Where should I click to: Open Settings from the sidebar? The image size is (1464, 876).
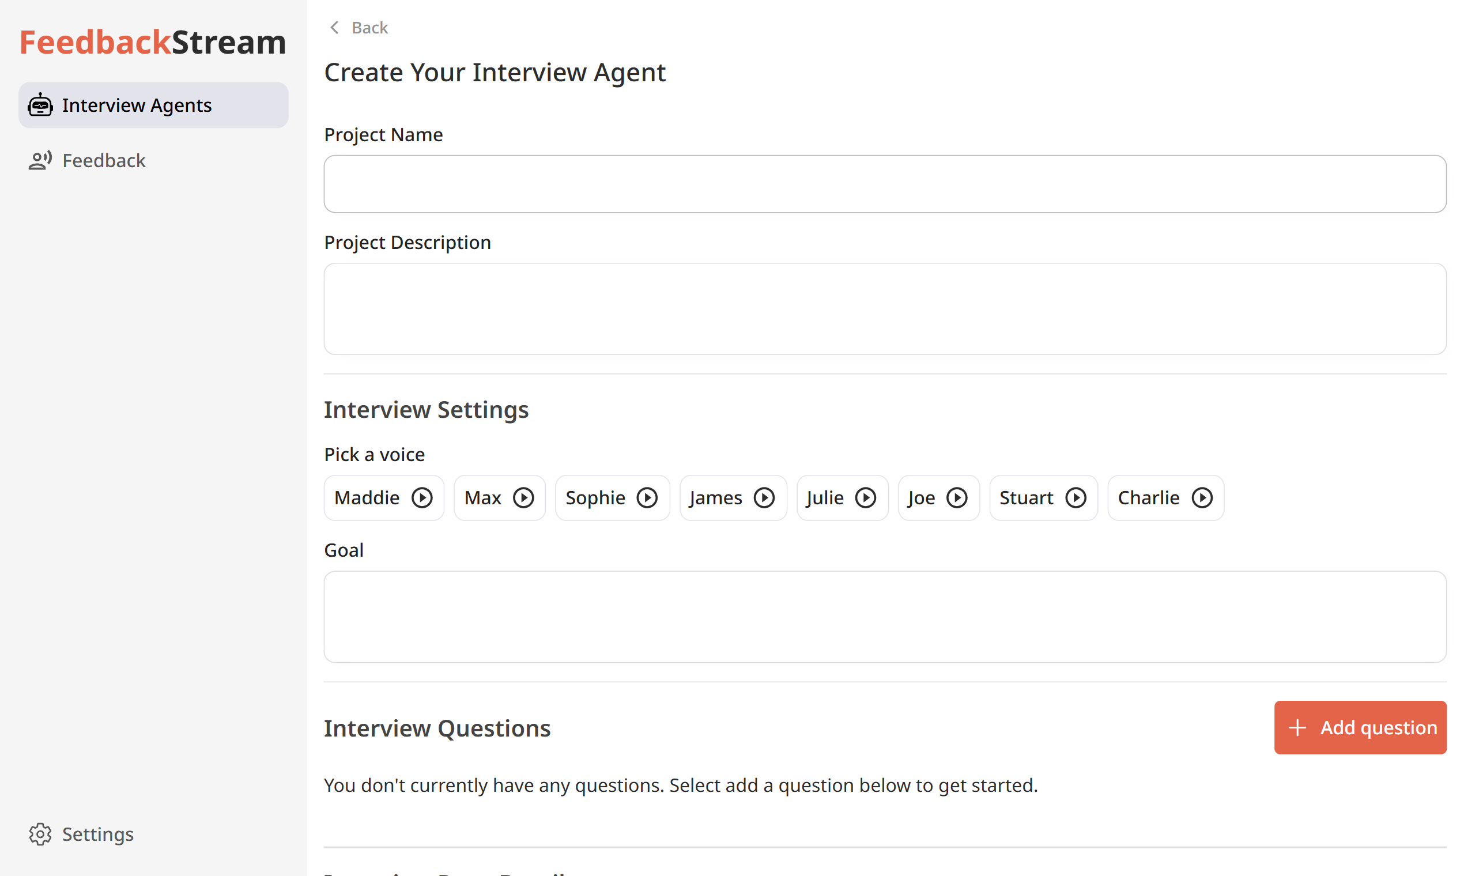point(98,834)
